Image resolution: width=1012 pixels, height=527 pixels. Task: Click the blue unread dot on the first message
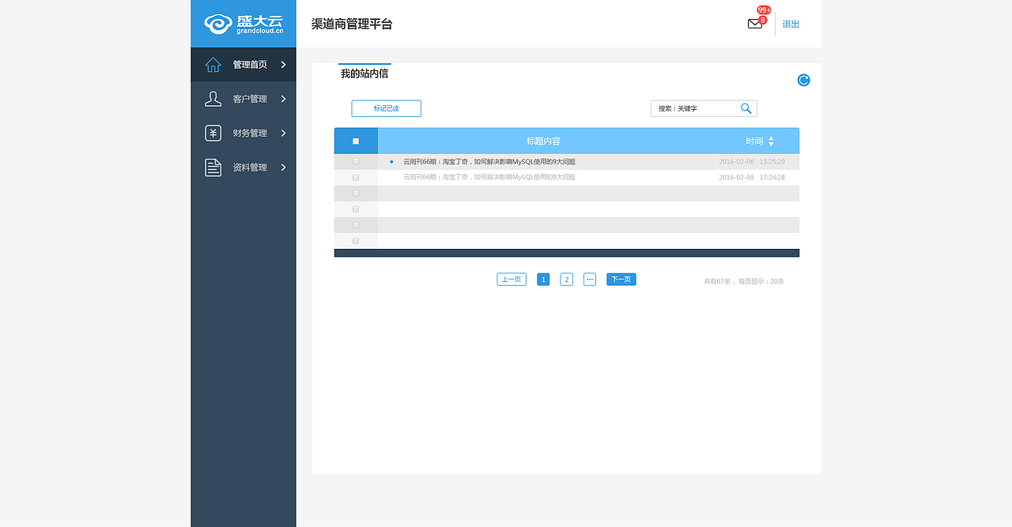pos(391,161)
